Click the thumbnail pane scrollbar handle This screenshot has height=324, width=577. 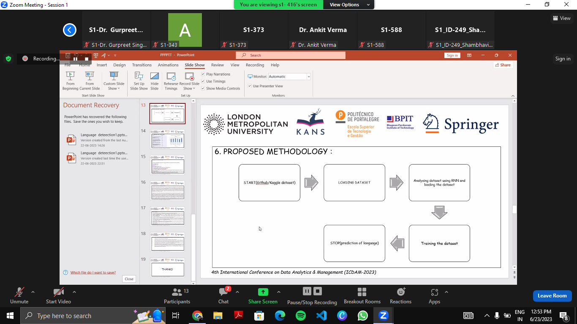pos(193,247)
